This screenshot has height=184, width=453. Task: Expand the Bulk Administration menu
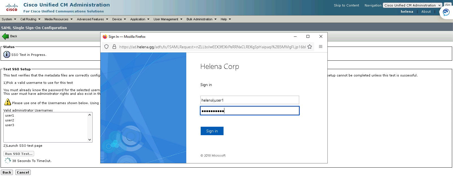pyautogui.click(x=201, y=19)
